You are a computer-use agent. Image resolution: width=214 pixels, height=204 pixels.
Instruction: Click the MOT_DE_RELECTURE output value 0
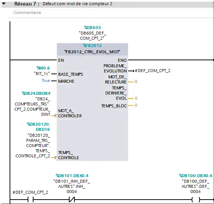tap(136, 82)
